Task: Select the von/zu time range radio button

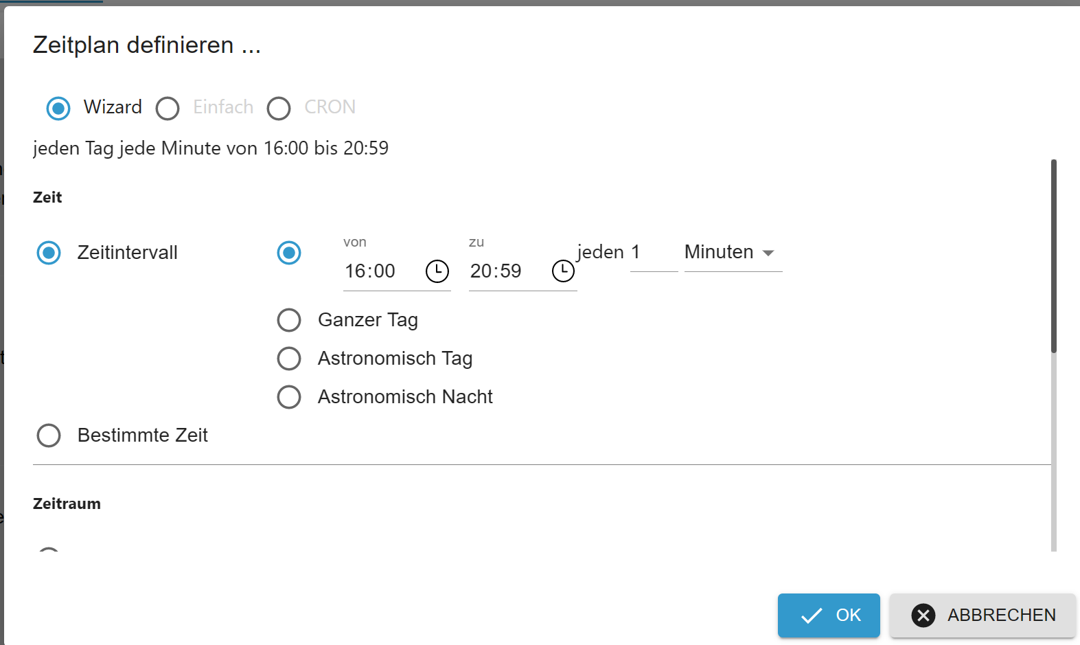Action: (289, 253)
